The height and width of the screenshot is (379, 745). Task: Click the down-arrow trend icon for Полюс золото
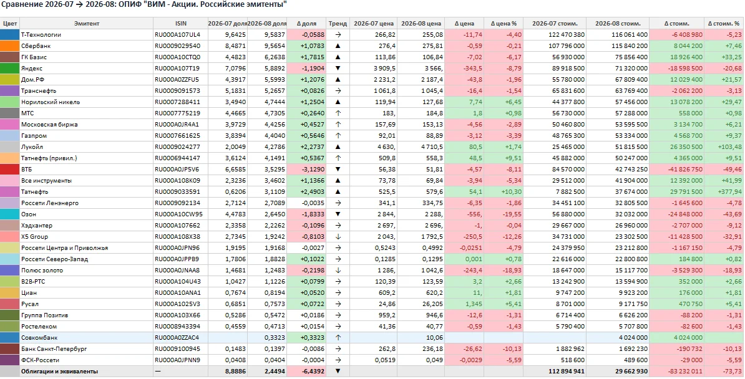tap(338, 271)
